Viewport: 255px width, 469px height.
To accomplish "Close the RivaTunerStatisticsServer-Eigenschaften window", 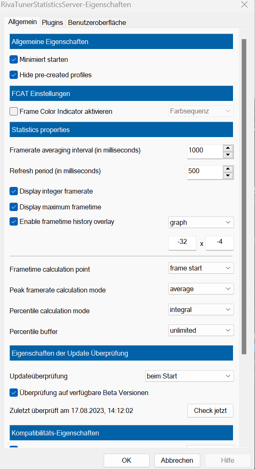I will pyautogui.click(x=244, y=5).
